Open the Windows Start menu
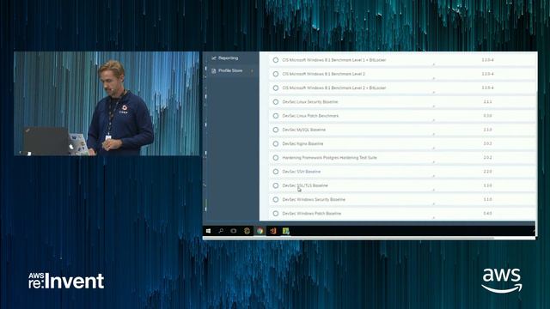 click(208, 231)
